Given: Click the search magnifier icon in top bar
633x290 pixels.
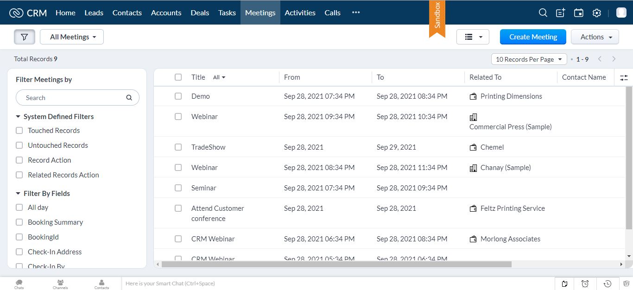Looking at the screenshot, I should [x=543, y=13].
